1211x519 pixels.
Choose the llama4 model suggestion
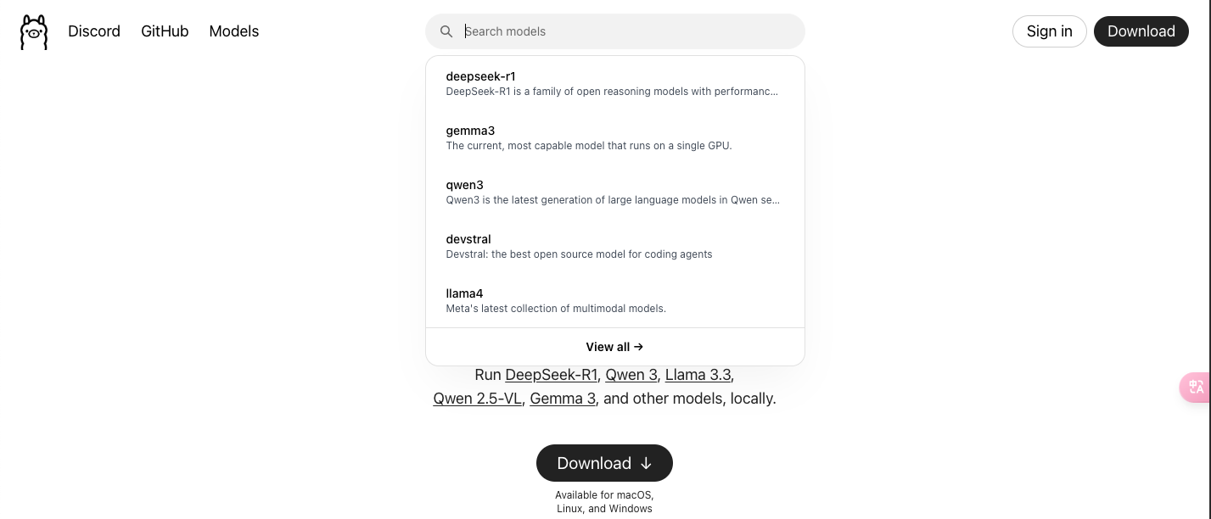(x=614, y=300)
